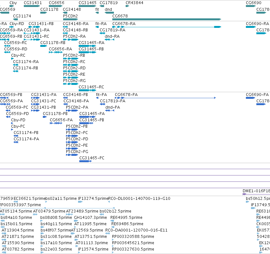This screenshot has width=270, height=254.
Task: Click the CG6690-PA protein feature
Action: [251, 98]
